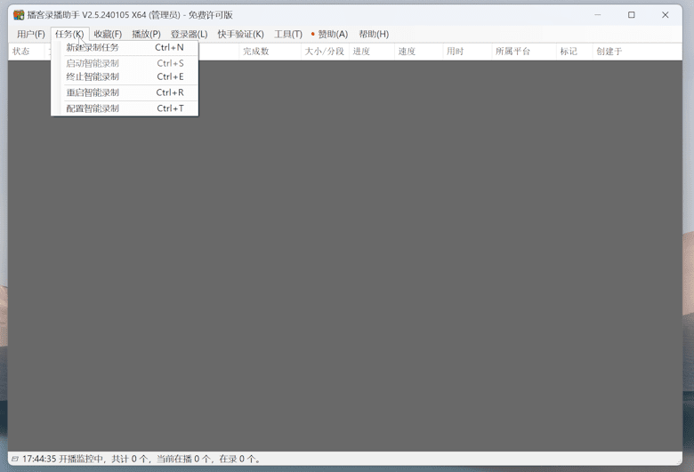The height and width of the screenshot is (472, 694).
Task: Sort by the 用时 column header
Action: point(467,52)
